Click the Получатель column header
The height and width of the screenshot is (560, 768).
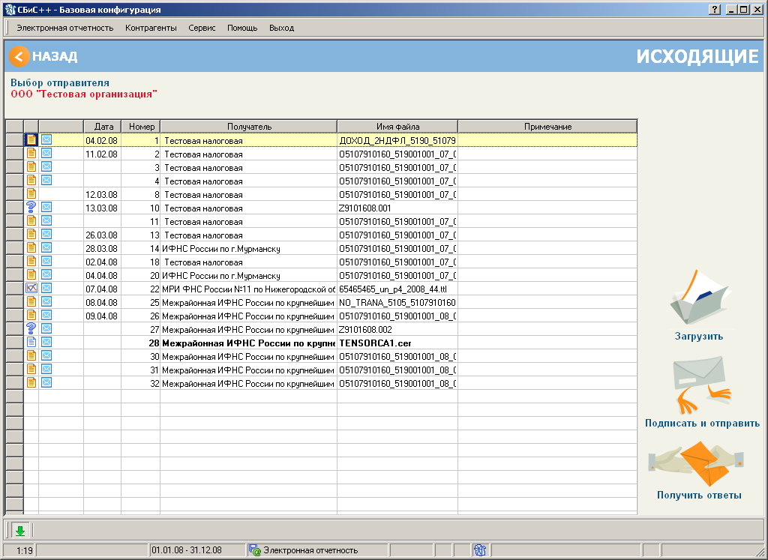click(249, 126)
